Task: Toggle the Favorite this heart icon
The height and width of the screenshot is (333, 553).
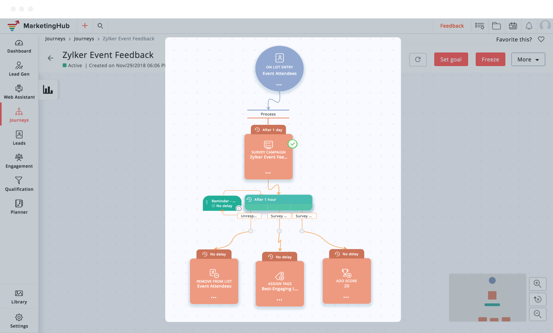Action: [541, 39]
